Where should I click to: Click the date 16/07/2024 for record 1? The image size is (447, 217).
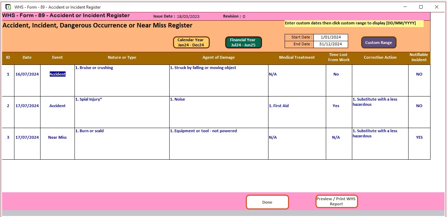(x=27, y=74)
